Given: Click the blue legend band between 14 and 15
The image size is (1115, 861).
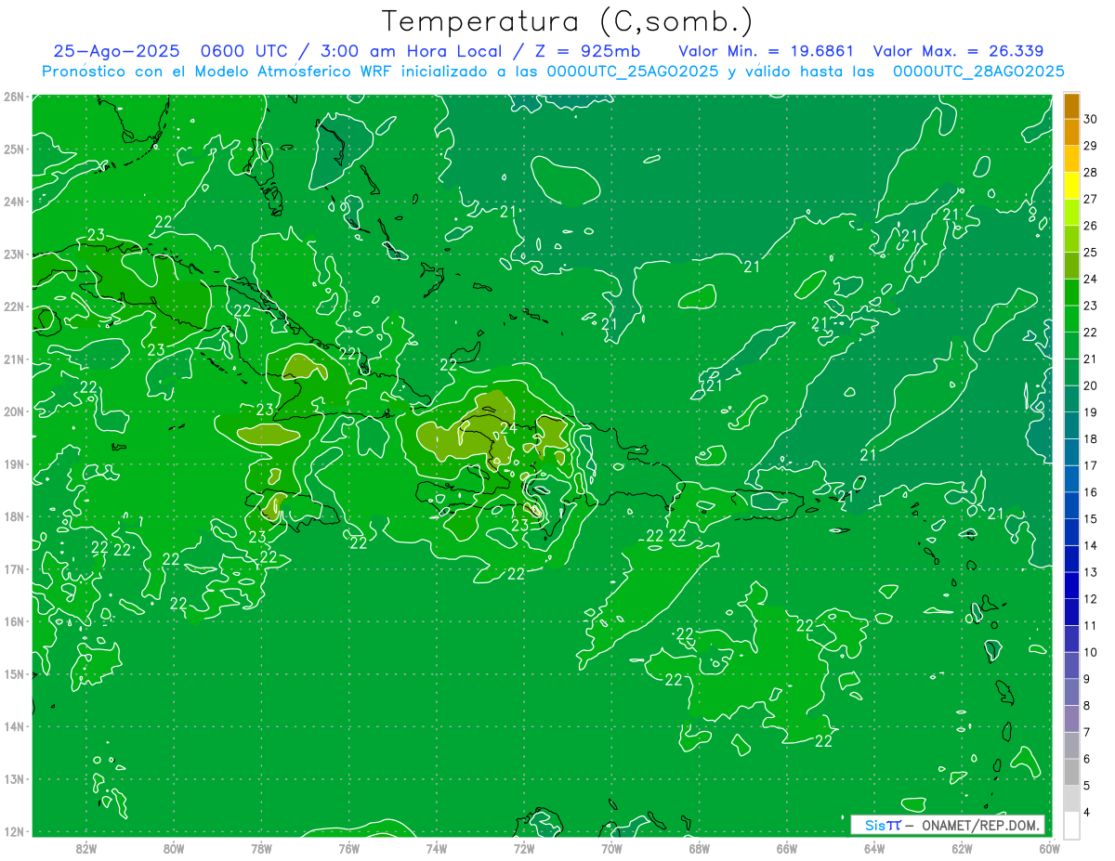Looking at the screenshot, I should (1071, 532).
